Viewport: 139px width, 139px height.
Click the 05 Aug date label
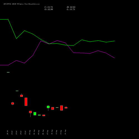pyautogui.click(x=39, y=132)
